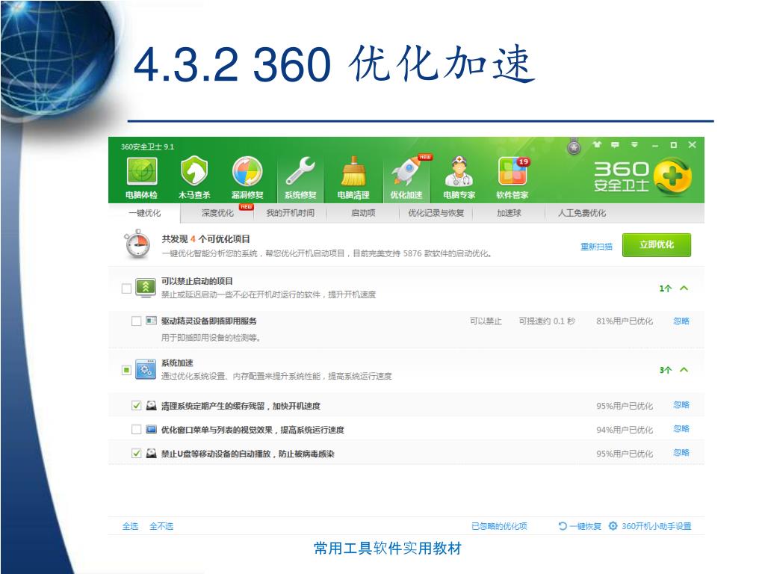765x574 pixels.
Task: Open 已忽略的优化项 link
Action: (x=499, y=526)
